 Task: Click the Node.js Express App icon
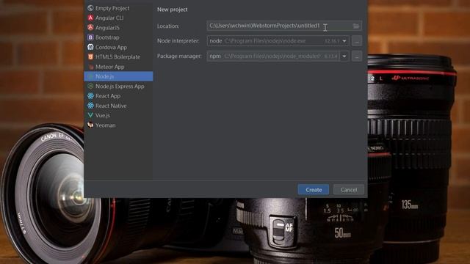pyautogui.click(x=90, y=87)
